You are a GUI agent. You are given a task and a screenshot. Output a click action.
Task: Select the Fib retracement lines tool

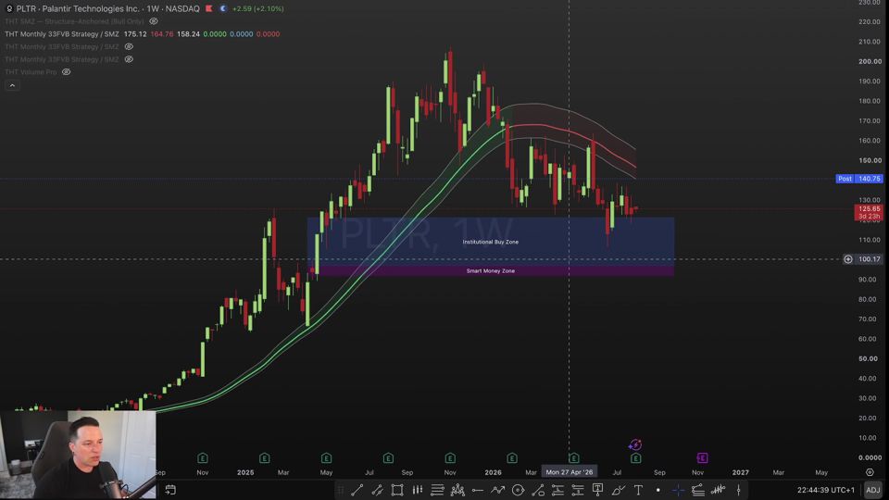point(437,490)
